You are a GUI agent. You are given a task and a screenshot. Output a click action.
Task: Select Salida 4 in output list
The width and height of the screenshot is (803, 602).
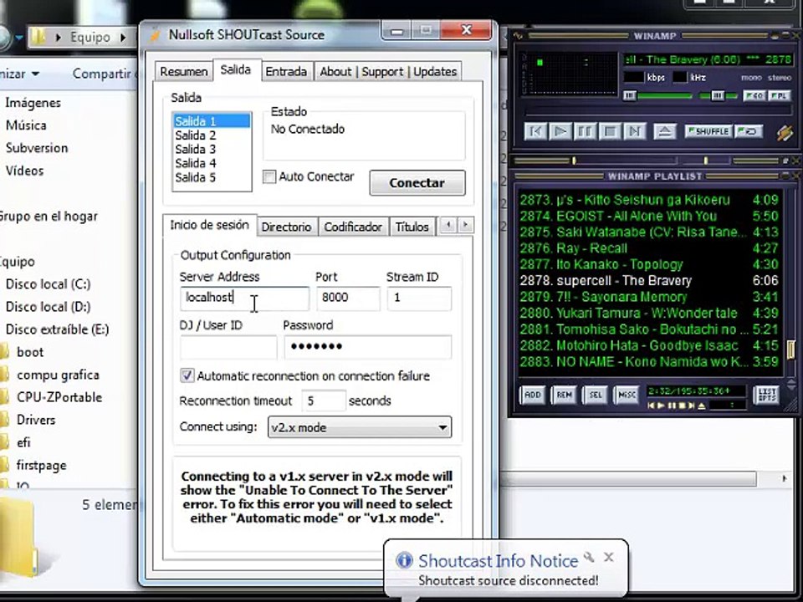(212, 163)
